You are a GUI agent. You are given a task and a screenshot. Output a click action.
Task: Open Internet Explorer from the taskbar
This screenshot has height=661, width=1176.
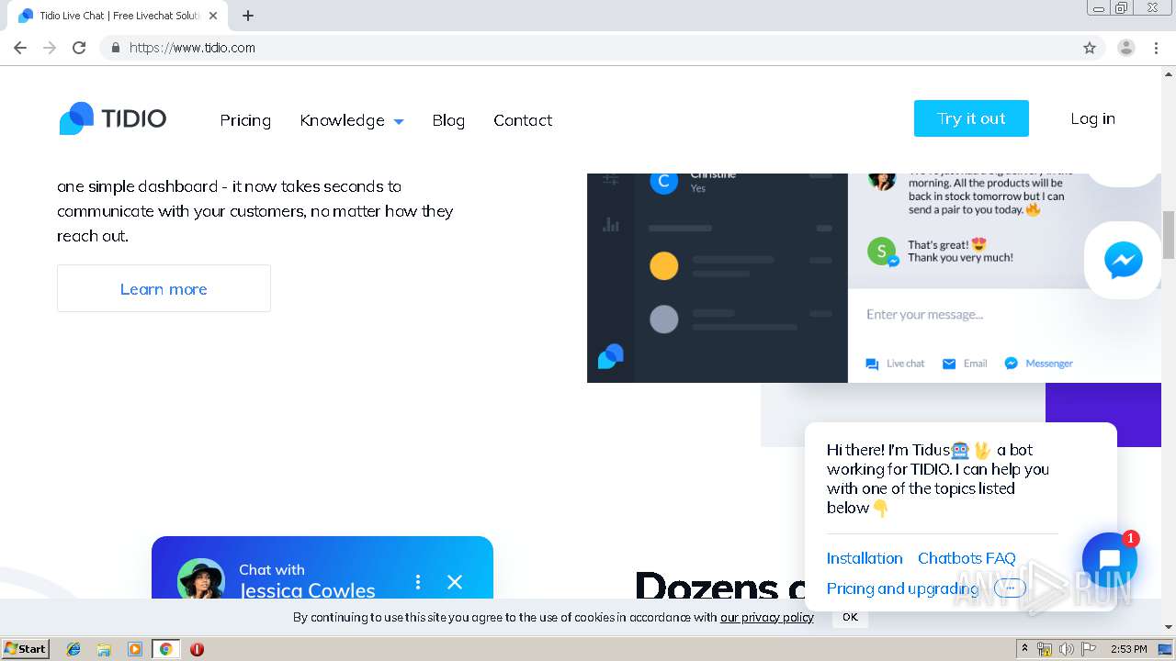pos(73,649)
